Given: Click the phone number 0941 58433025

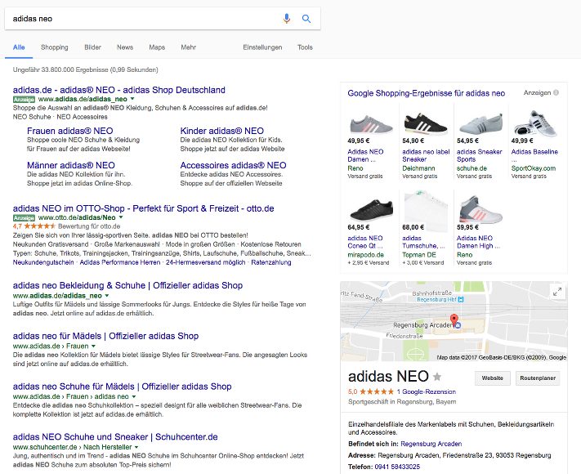Looking at the screenshot, I should [397, 467].
